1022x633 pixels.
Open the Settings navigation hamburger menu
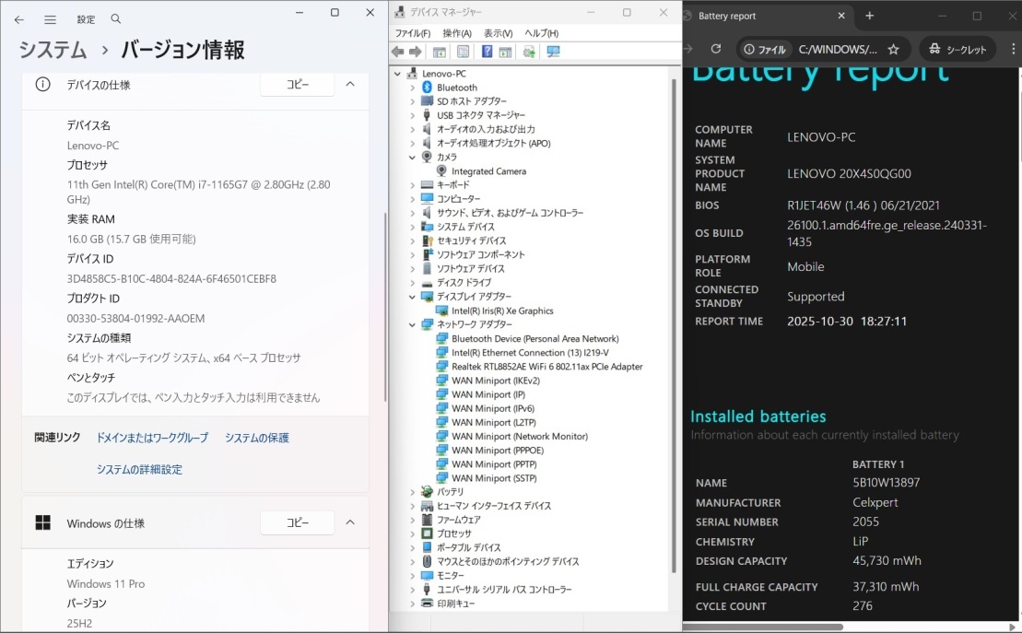tap(51, 18)
